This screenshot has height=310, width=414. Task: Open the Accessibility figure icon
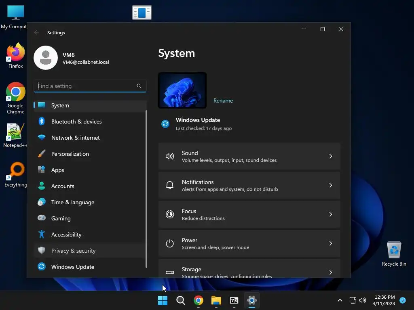point(42,234)
